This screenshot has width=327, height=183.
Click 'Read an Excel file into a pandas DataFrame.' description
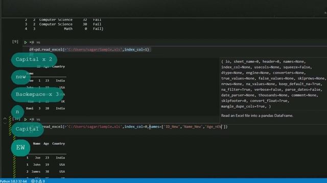tap(257, 115)
